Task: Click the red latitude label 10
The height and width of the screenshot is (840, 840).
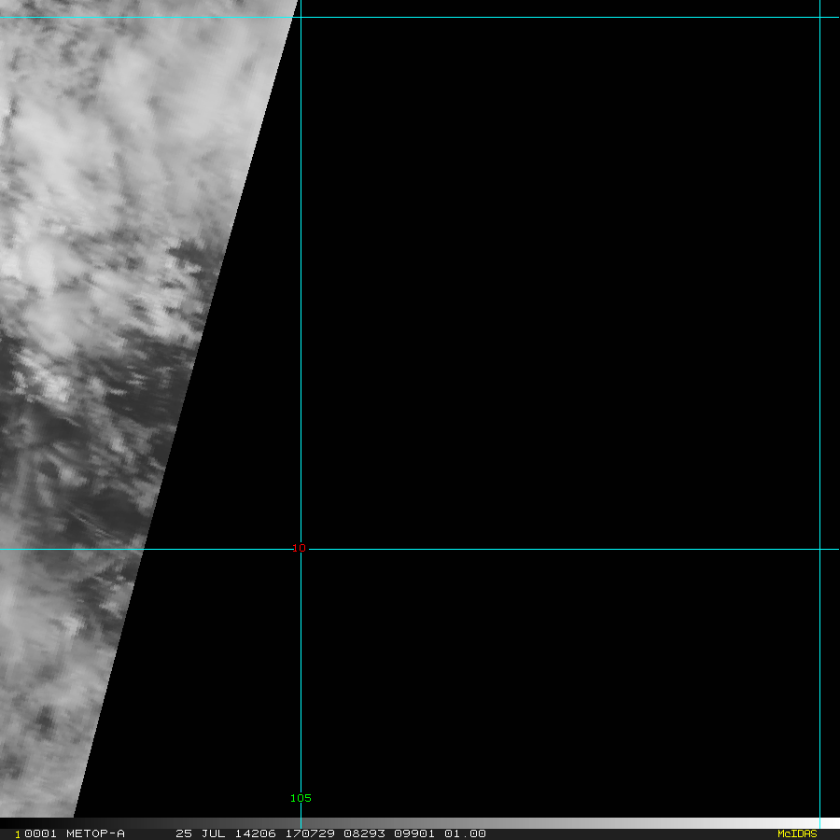Action: coord(299,548)
